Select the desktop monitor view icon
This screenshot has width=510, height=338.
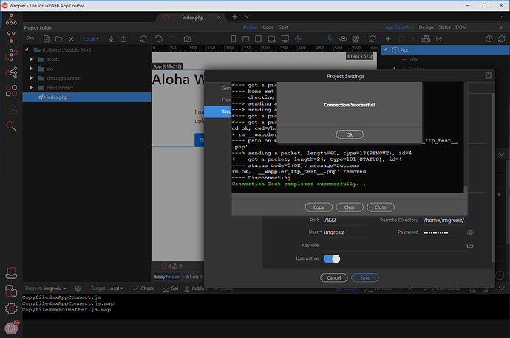click(285, 39)
